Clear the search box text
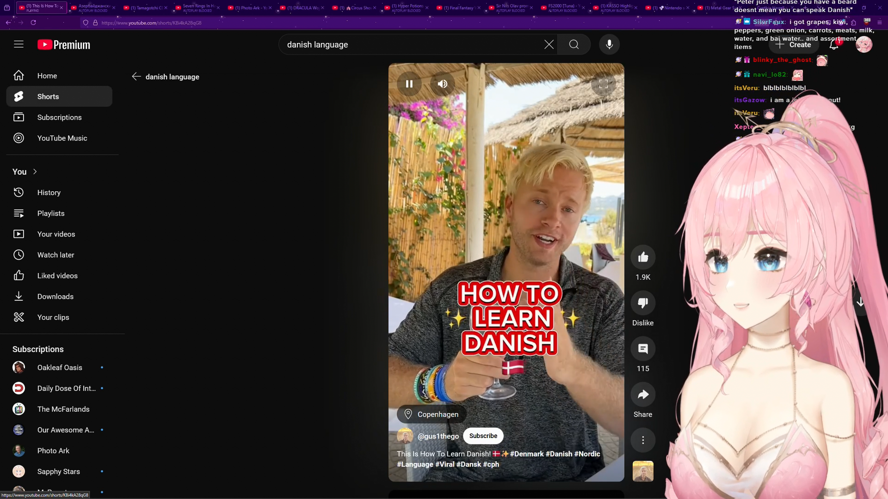Screen dimensions: 888x499 point(549,44)
